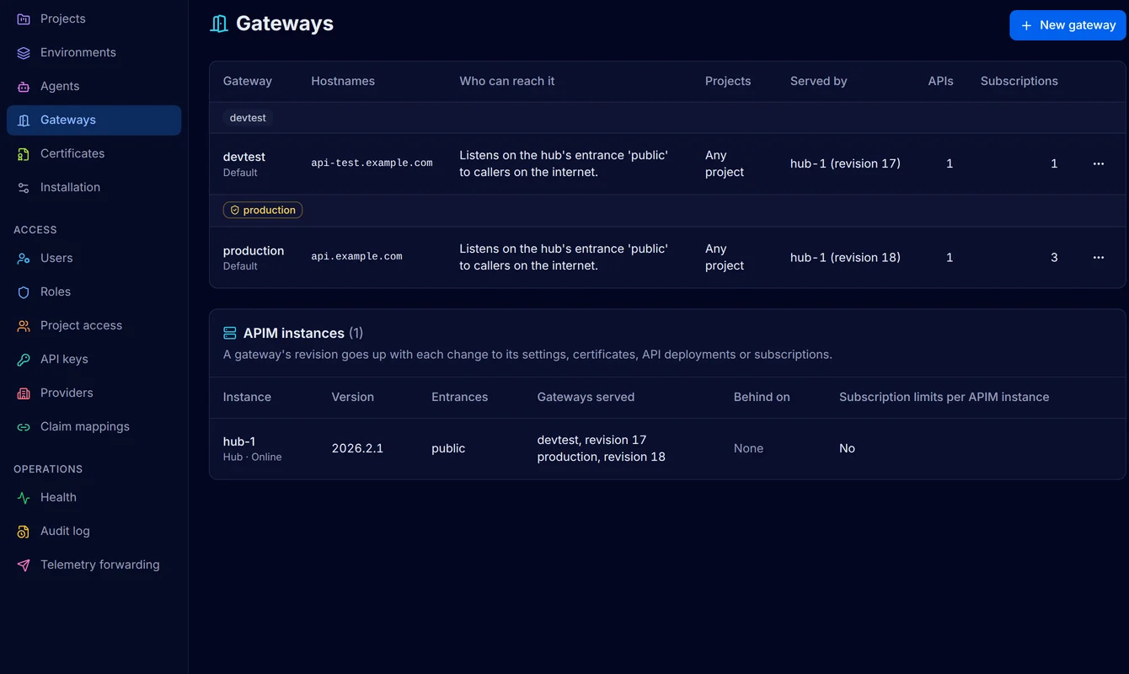The image size is (1129, 674).
Task: Click the Gateways door icon in sidebar
Action: [x=24, y=120]
